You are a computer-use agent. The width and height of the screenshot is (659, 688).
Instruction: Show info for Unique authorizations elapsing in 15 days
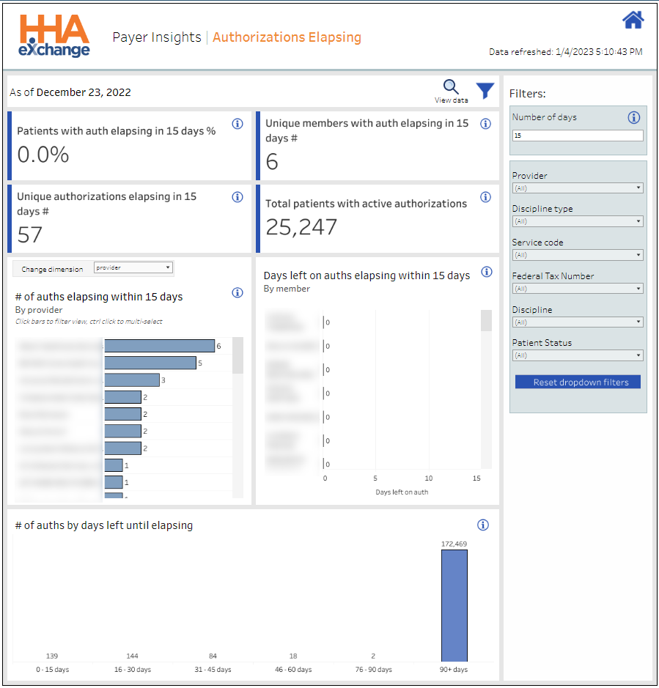(238, 197)
